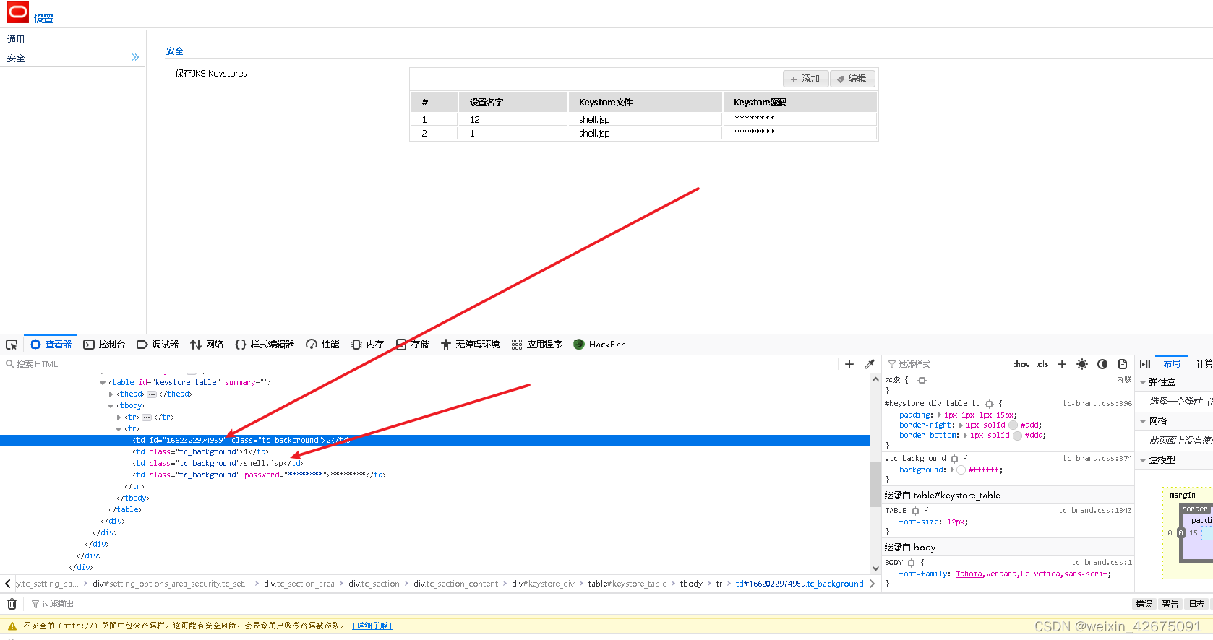The image size is (1213, 640).
Task: Expand the border-right shorthand arrow
Action: [961, 425]
